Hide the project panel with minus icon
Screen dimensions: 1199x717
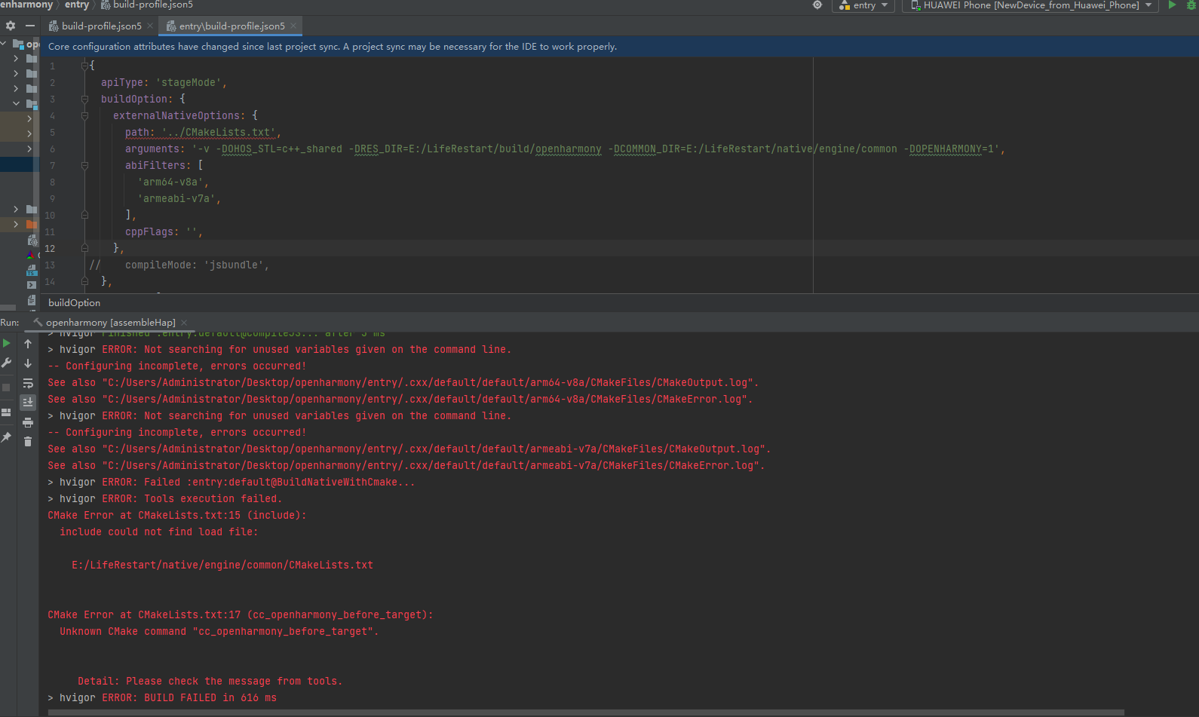click(30, 26)
